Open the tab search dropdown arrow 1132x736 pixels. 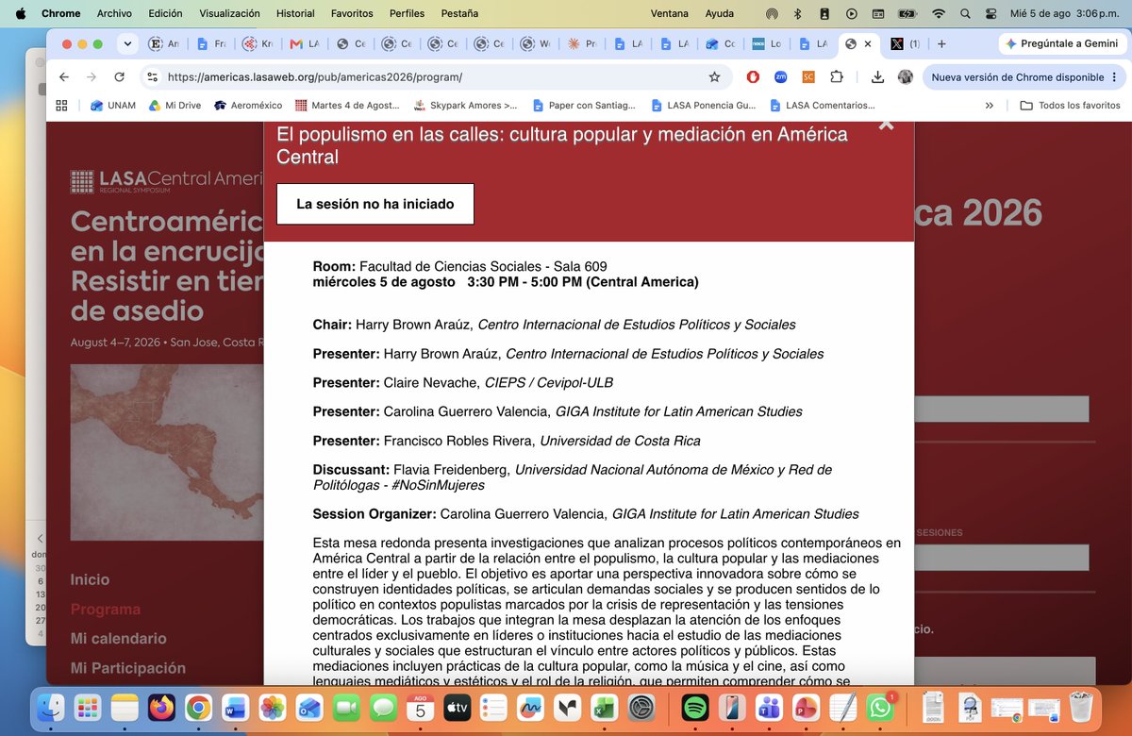pyautogui.click(x=127, y=44)
